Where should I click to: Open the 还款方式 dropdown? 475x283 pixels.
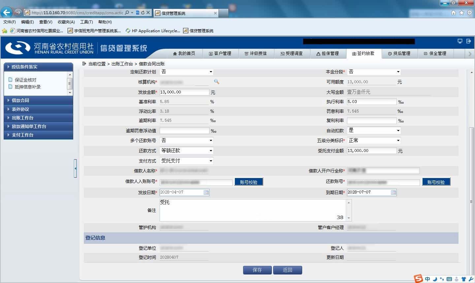[186, 151]
